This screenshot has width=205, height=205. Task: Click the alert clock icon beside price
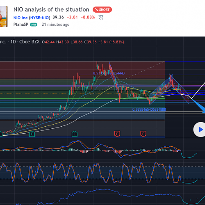[x=101, y=17]
